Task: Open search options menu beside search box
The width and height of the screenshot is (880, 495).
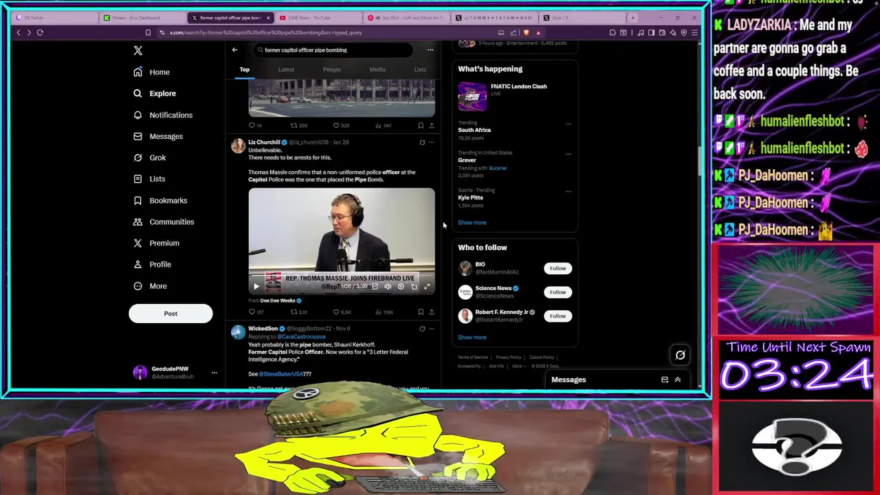Action: (430, 49)
